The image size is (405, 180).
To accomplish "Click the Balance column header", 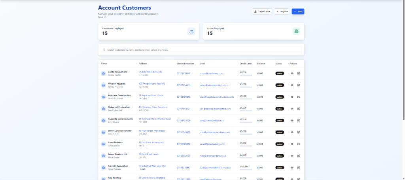I will point(261,64).
